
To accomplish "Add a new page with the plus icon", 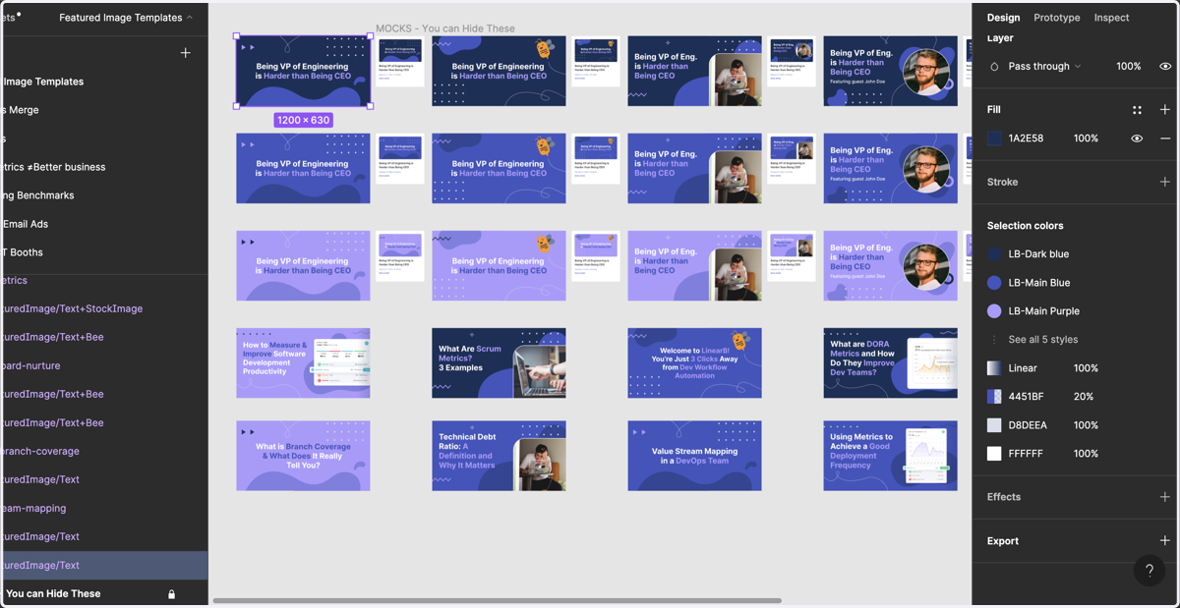I will [186, 53].
